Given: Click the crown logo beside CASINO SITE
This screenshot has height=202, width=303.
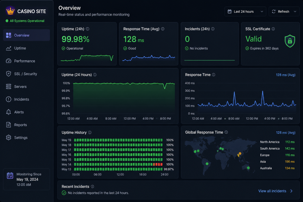Looking at the screenshot, I should pyautogui.click(x=10, y=11).
